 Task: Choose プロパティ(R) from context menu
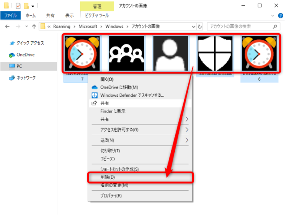tap(140, 196)
